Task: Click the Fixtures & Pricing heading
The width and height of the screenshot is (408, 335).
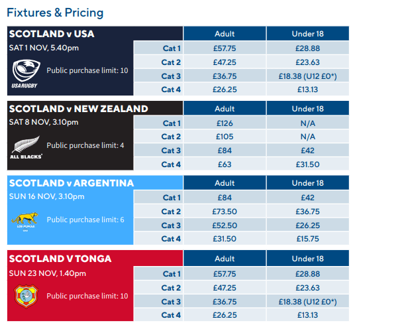Action: (x=55, y=13)
